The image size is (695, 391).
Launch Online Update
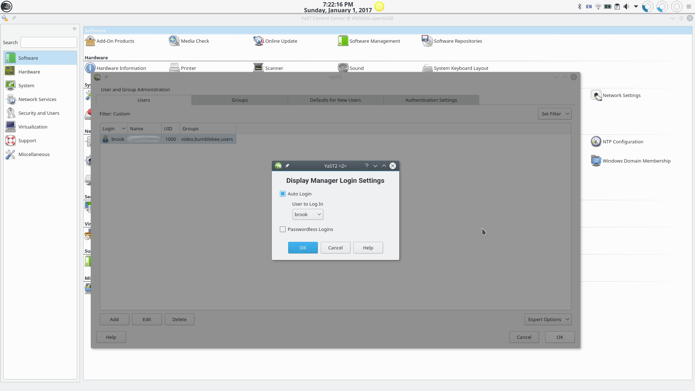pyautogui.click(x=275, y=41)
